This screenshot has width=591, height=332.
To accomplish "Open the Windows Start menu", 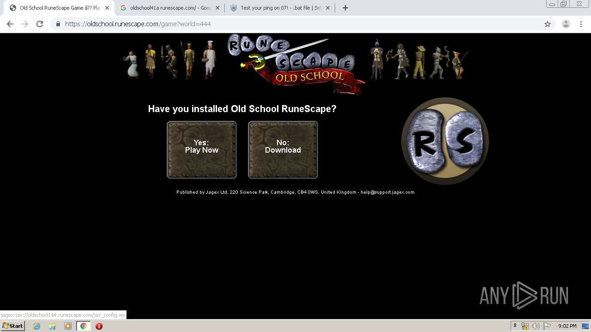I will (12, 326).
